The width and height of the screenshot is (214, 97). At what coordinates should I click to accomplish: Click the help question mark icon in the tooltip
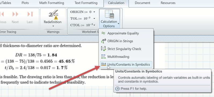[117, 89]
